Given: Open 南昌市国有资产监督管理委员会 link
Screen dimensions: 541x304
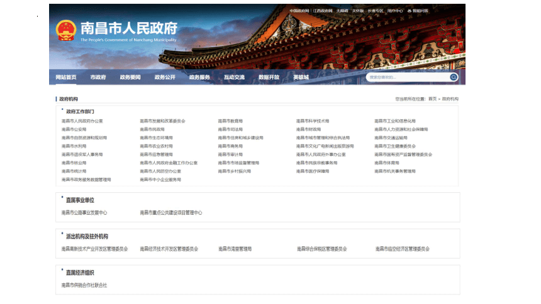Looking at the screenshot, I should point(403,155).
